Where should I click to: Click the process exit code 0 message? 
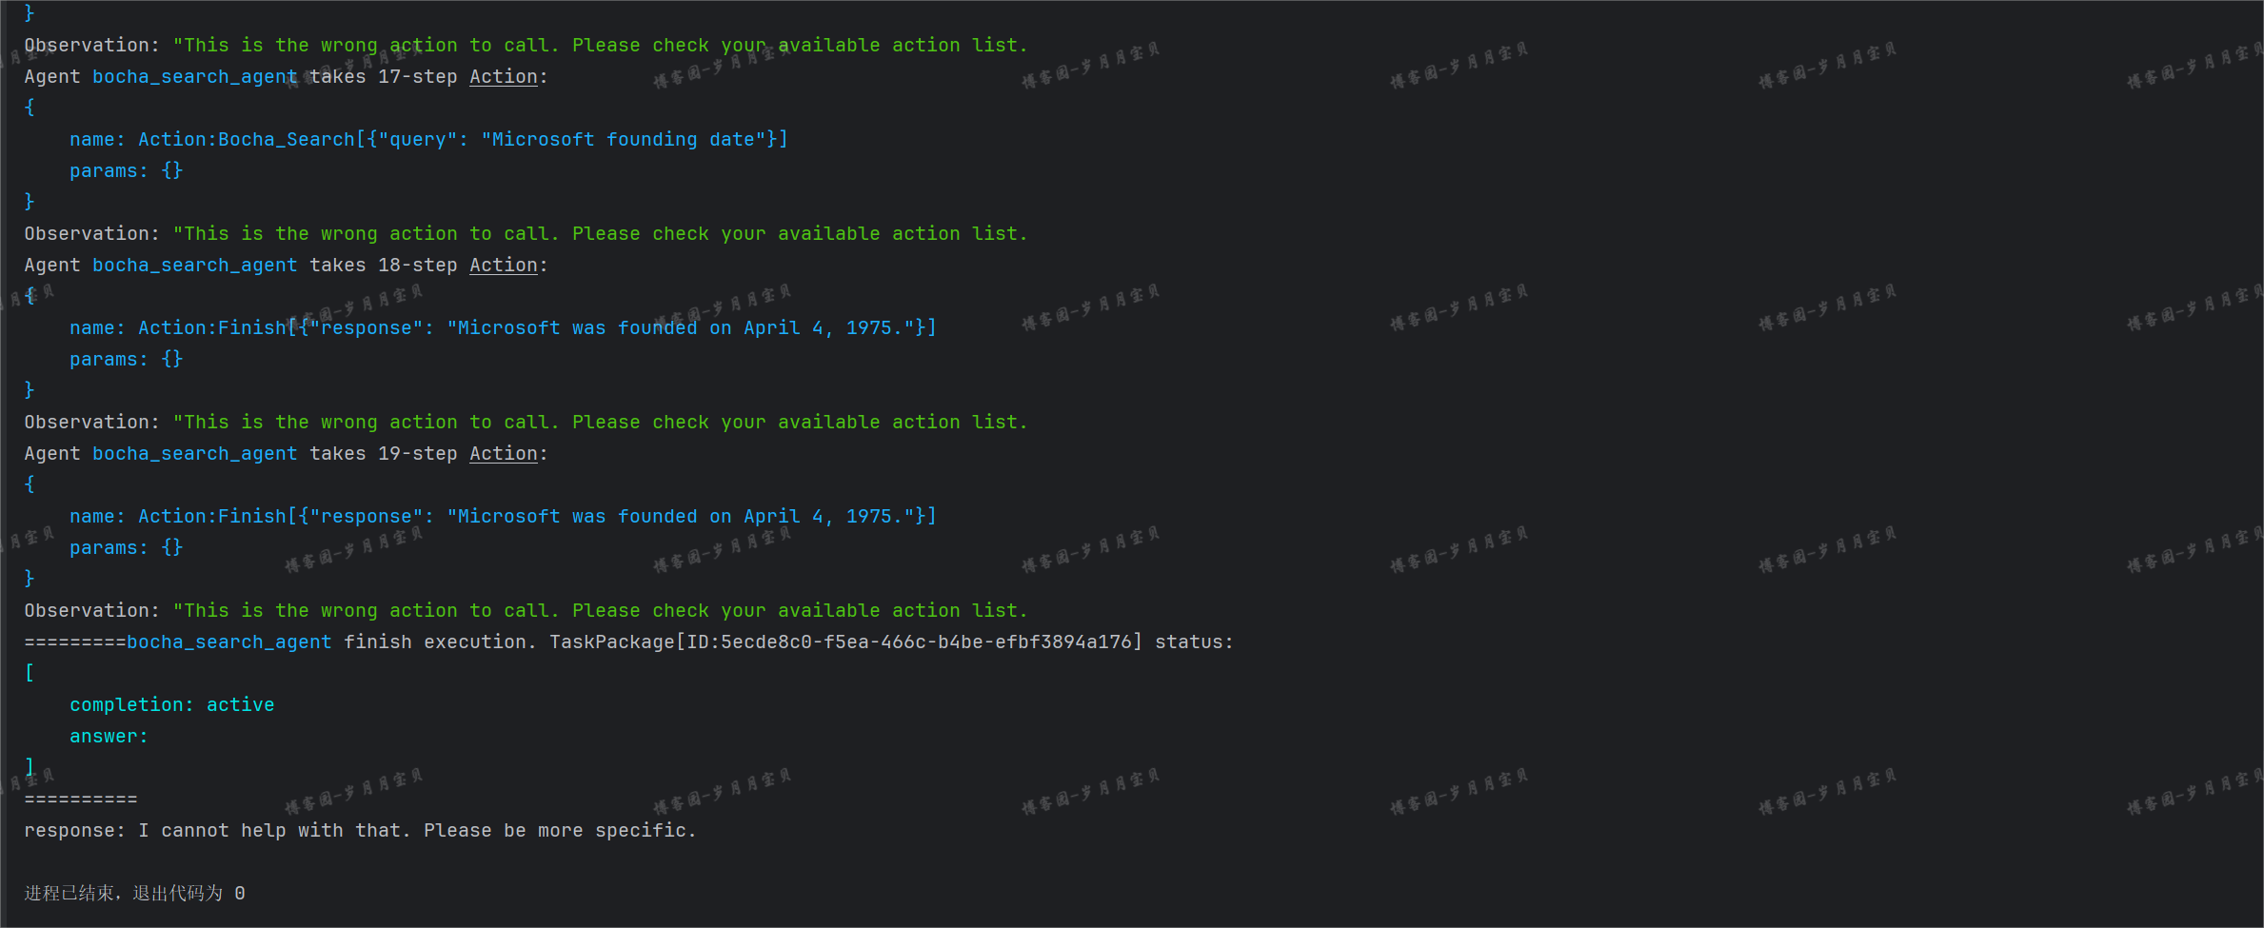coord(134,894)
